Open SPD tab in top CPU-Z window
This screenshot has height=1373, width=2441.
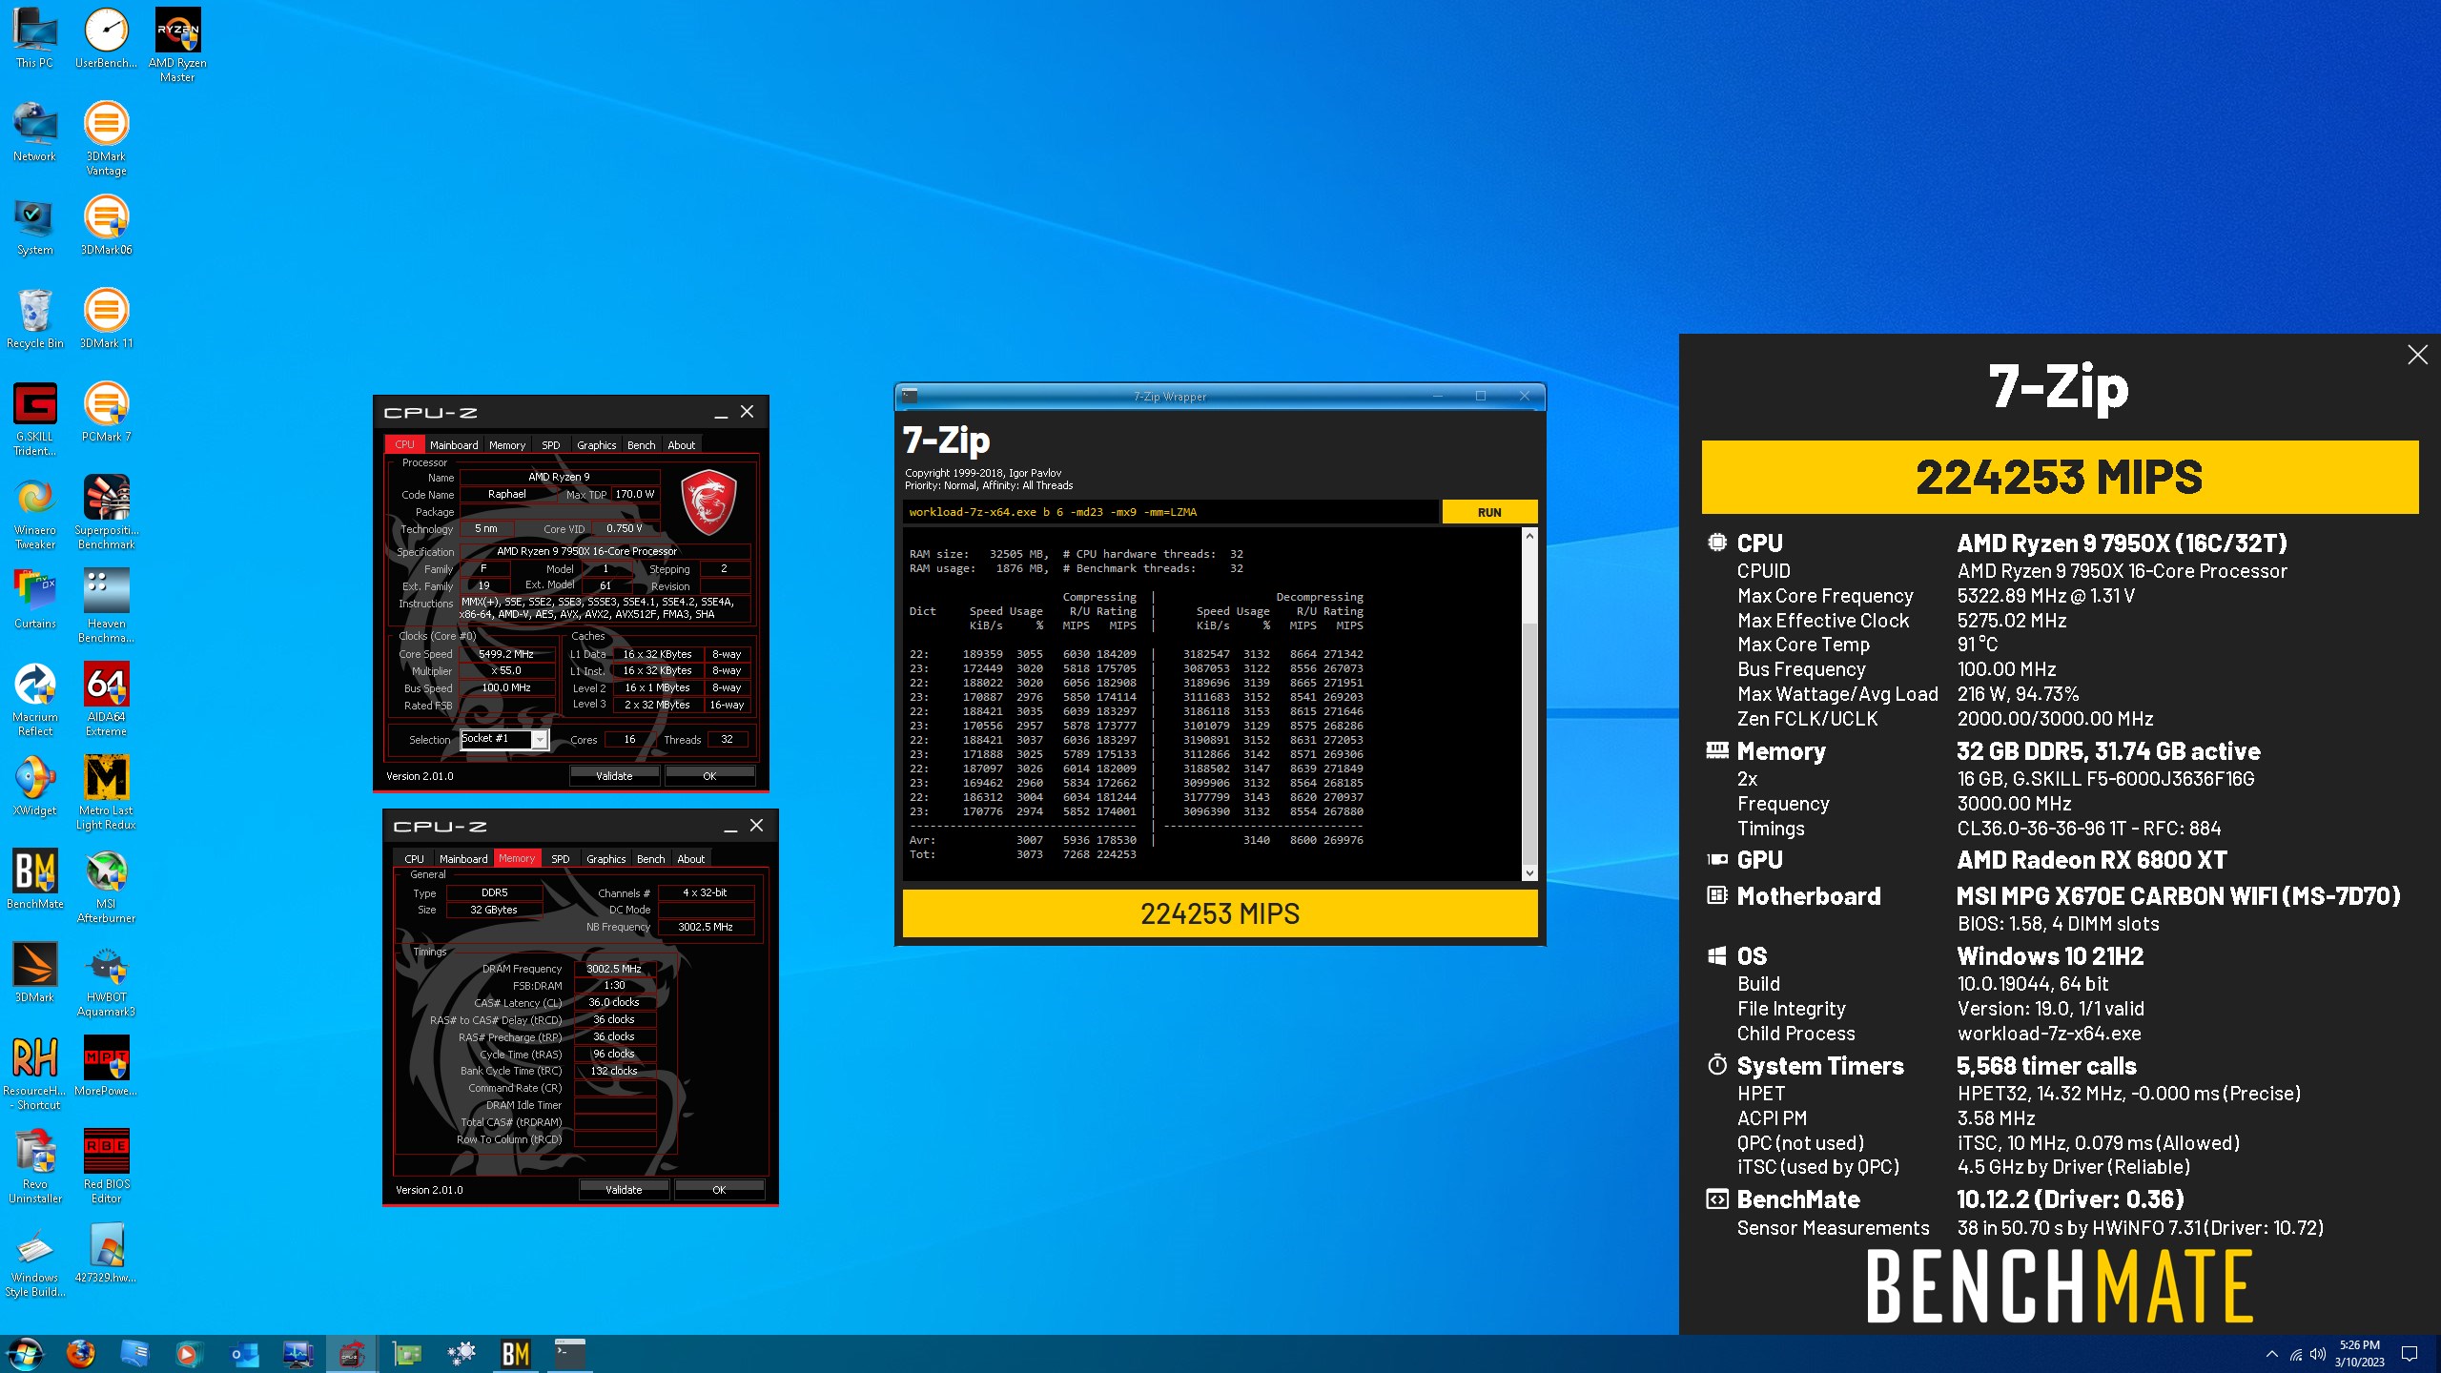(x=551, y=445)
